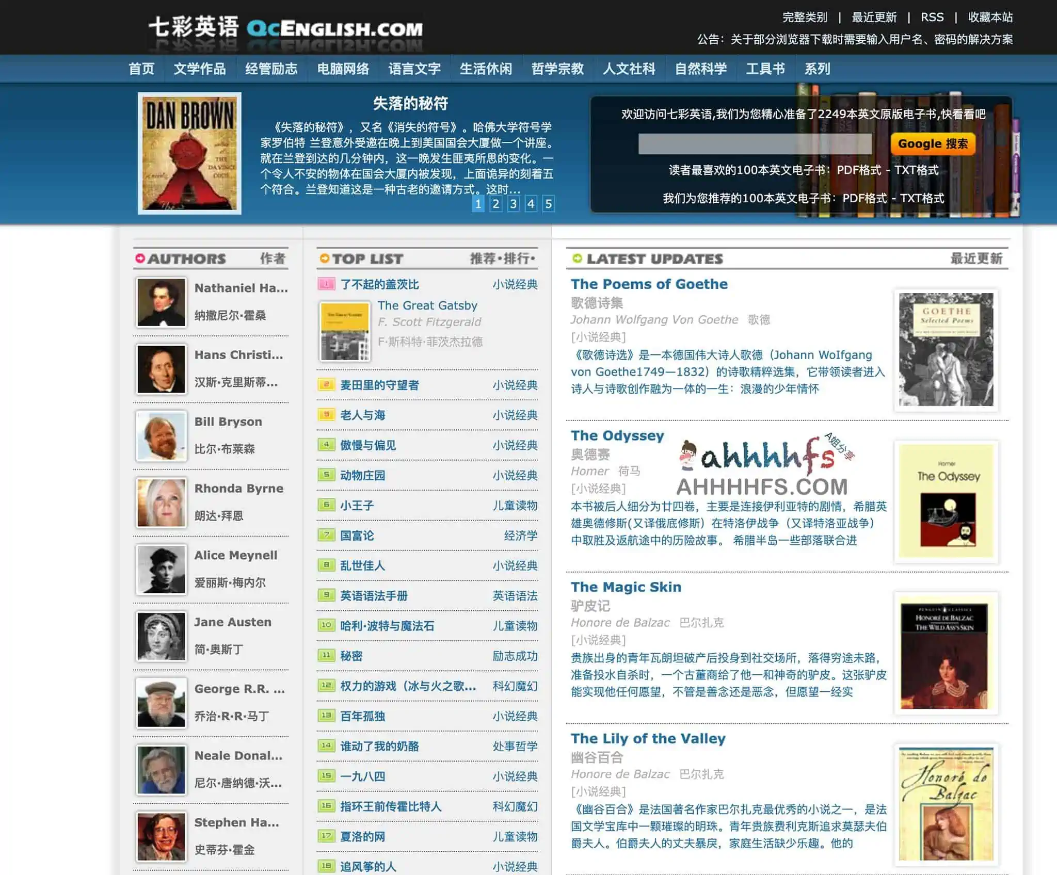Click the arrow icon beside AUTHORS heading
The width and height of the screenshot is (1057, 875).
139,259
